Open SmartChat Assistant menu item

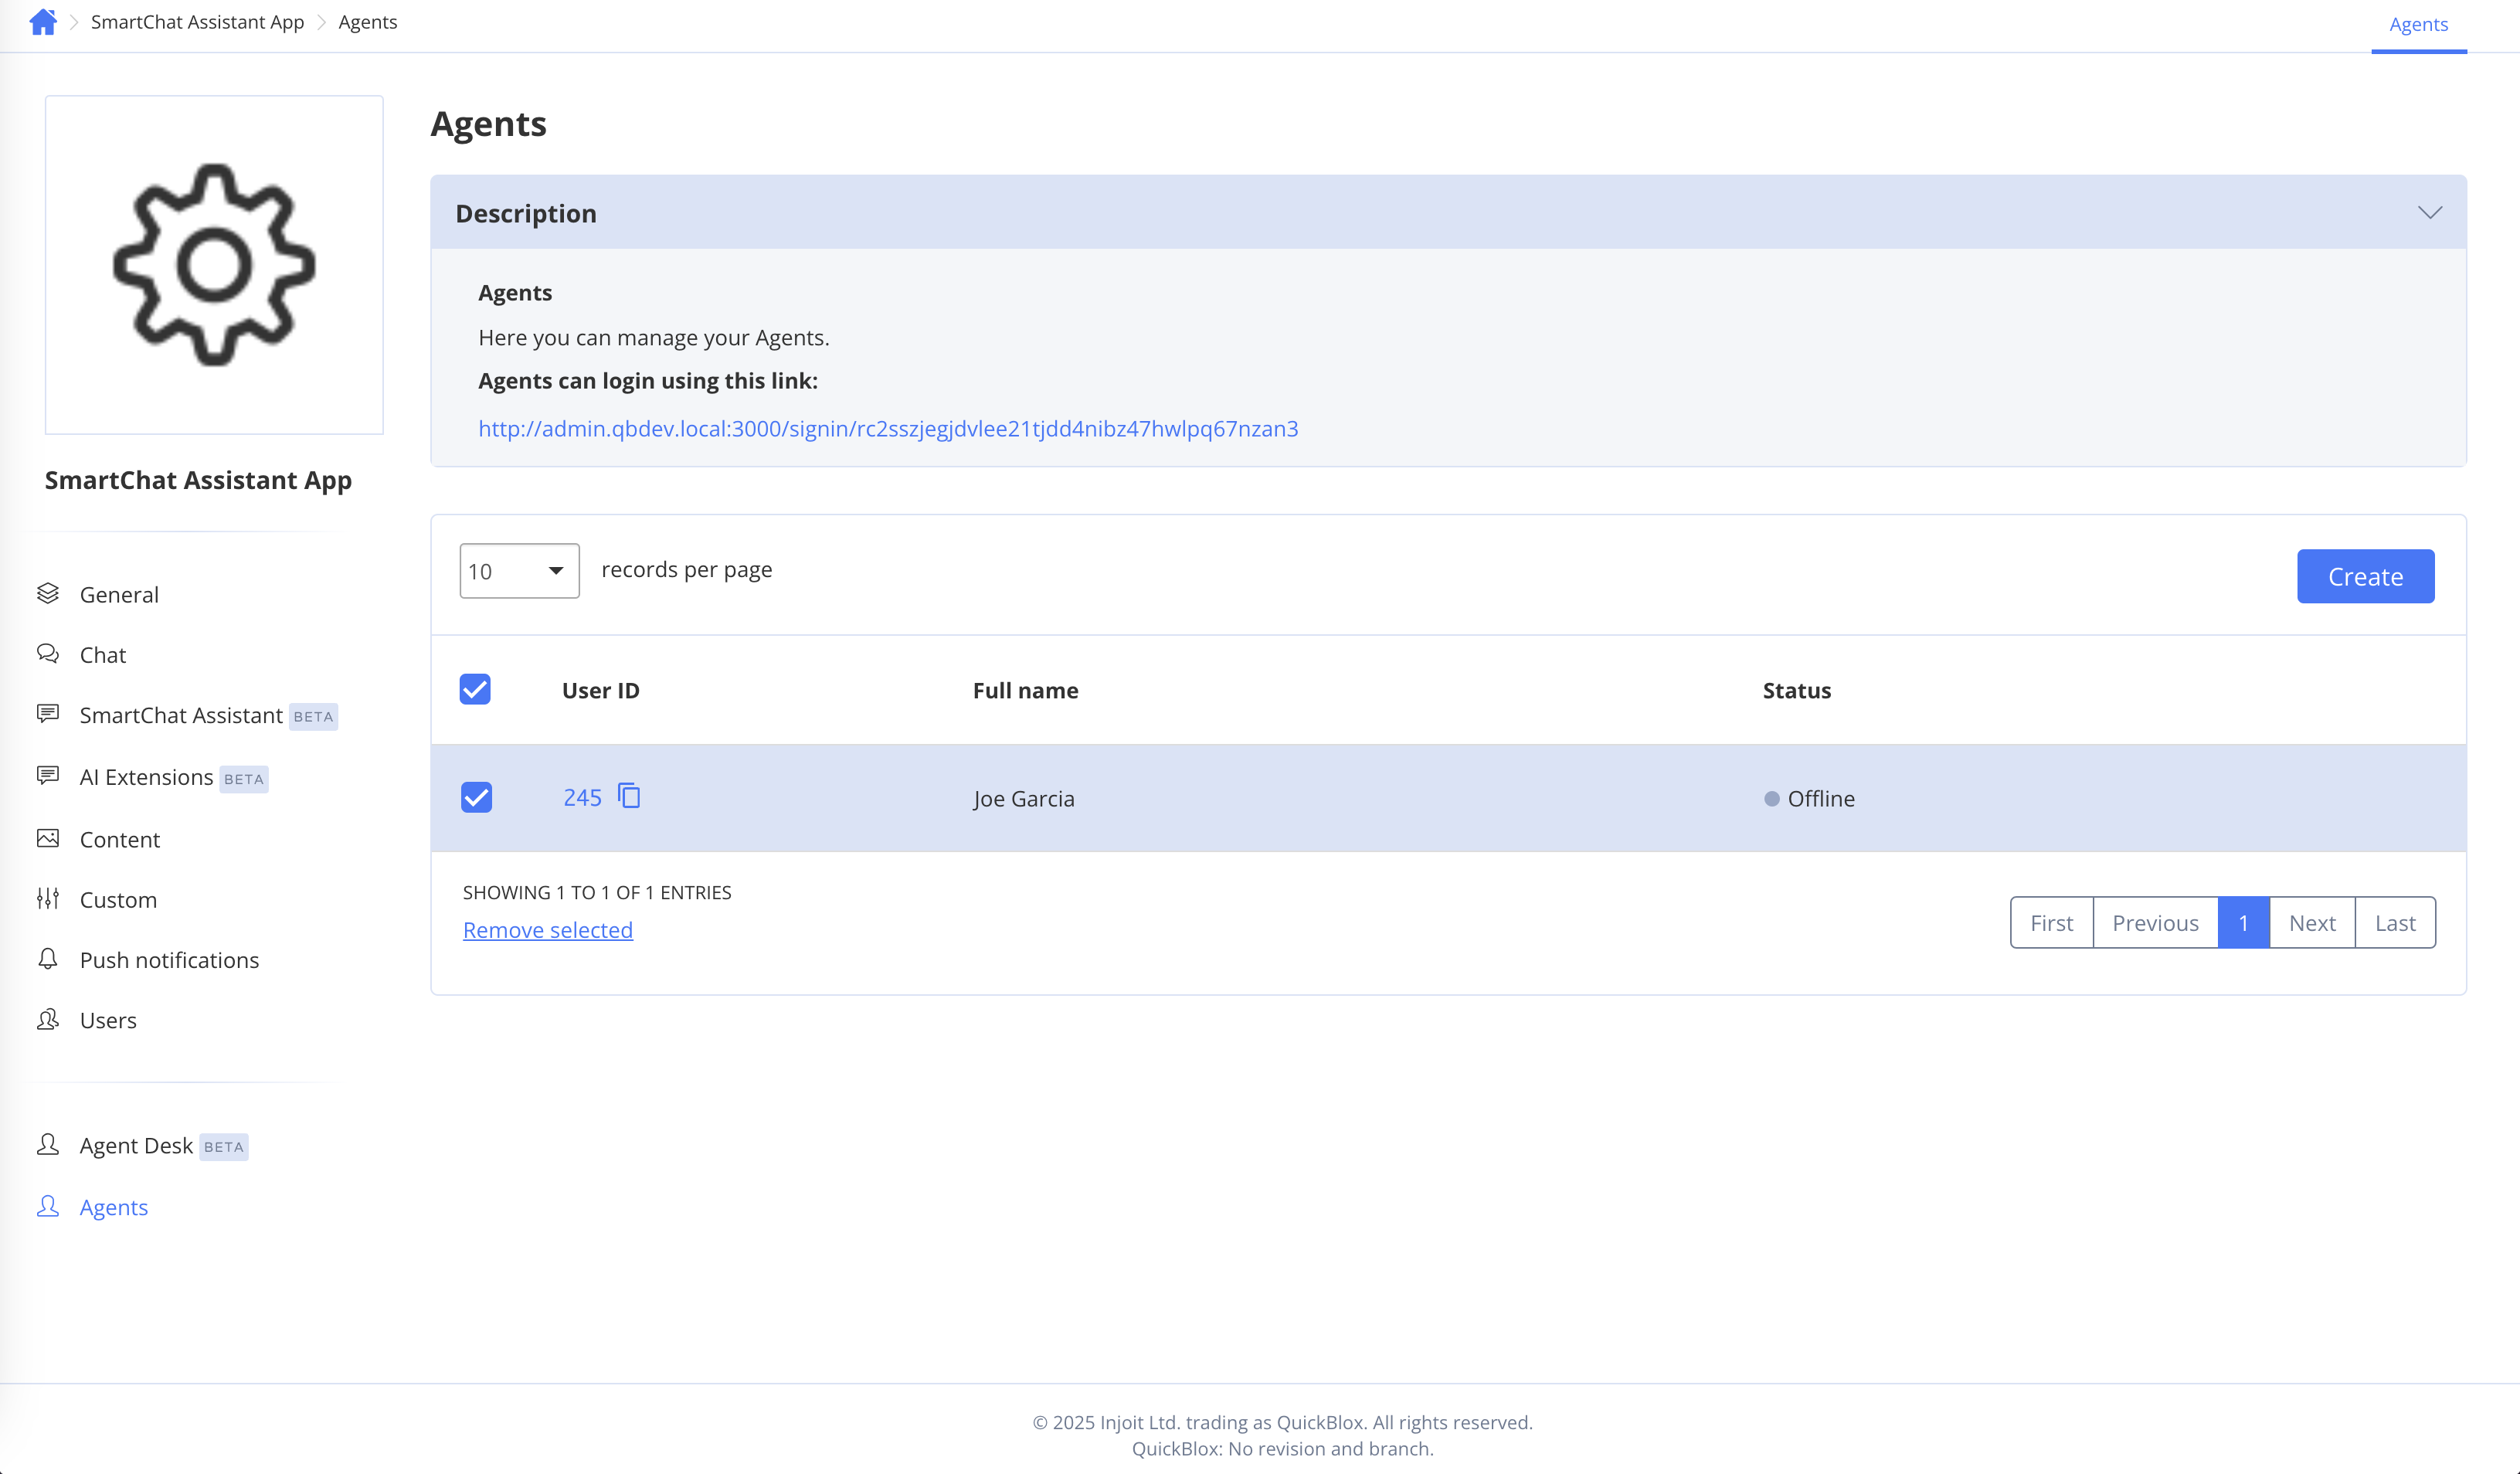(181, 715)
